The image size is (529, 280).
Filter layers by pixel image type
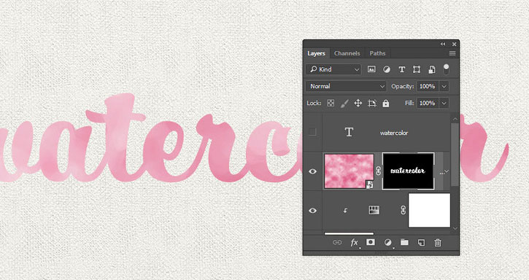[x=371, y=69]
